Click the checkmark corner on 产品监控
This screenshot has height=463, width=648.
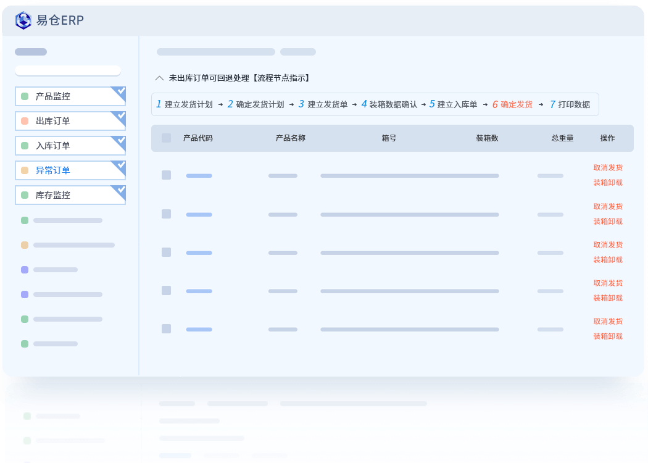point(120,93)
